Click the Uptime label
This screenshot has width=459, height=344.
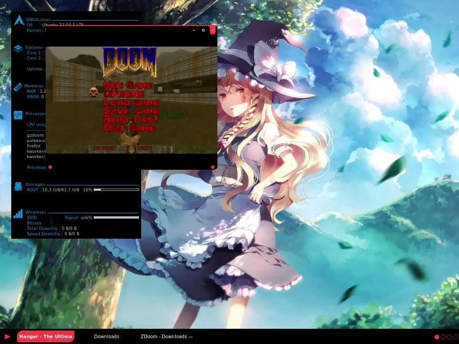(x=35, y=69)
